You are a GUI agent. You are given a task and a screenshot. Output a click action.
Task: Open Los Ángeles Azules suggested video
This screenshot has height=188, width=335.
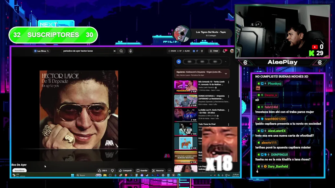tap(186, 169)
